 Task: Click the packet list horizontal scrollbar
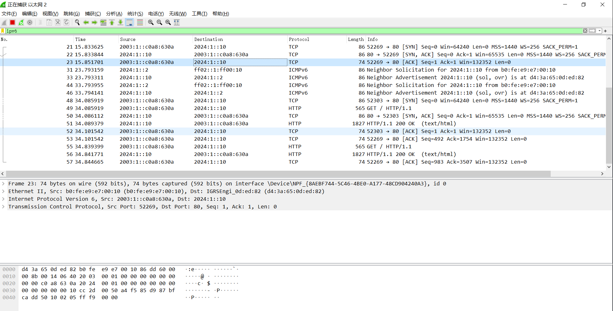click(278, 174)
